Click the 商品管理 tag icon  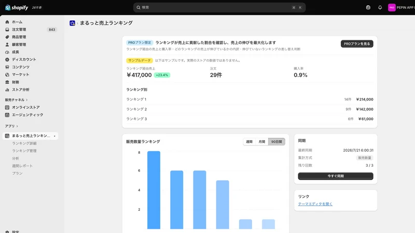(7, 37)
